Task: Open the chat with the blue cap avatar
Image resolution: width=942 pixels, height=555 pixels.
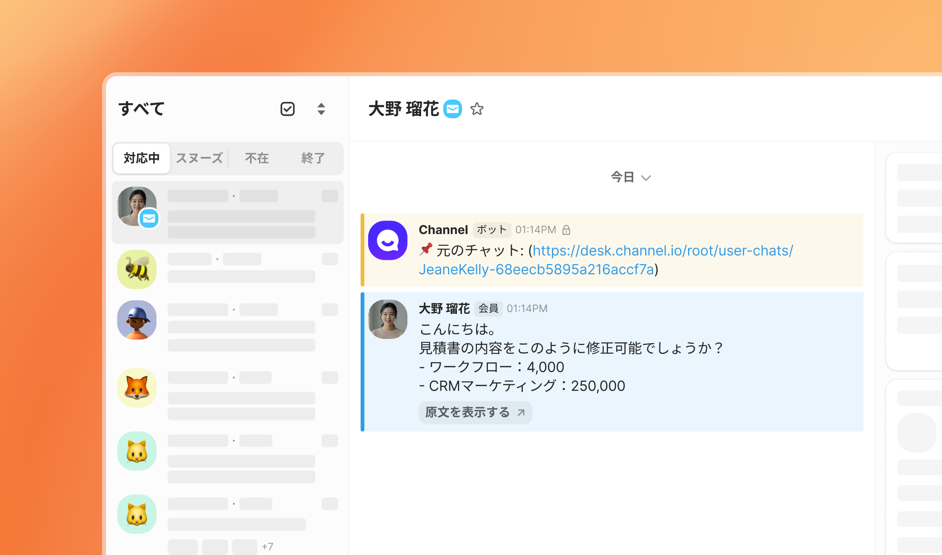Action: click(228, 326)
